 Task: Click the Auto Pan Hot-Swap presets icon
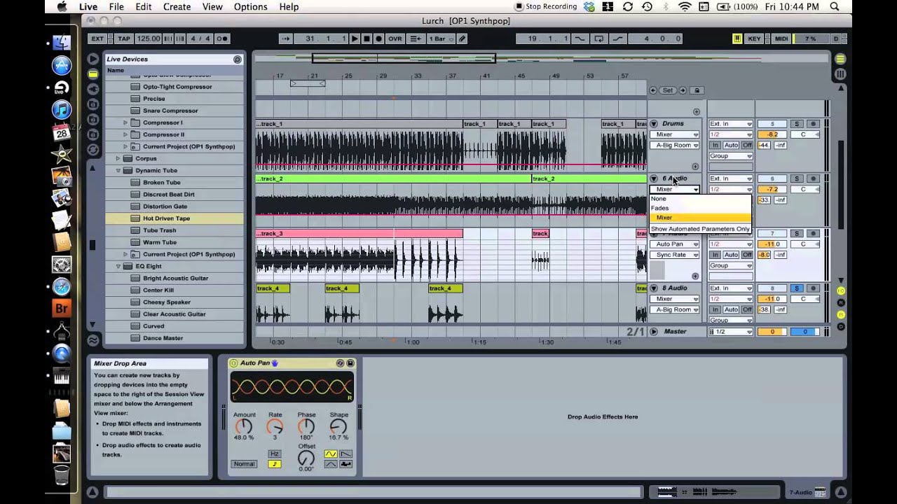point(340,363)
